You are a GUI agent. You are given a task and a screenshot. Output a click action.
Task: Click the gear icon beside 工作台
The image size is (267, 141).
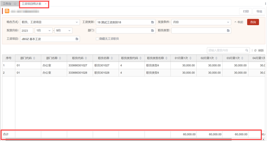coord(15,4)
